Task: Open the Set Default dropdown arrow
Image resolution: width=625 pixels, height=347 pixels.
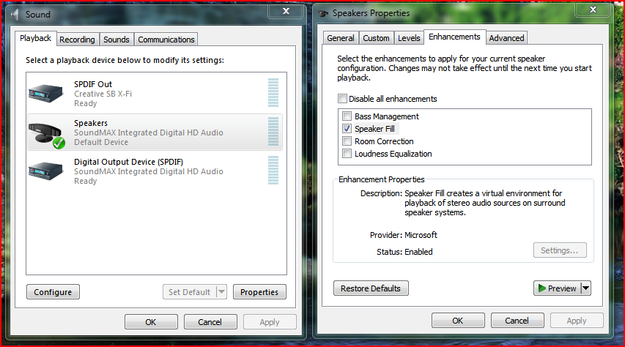Action: [221, 292]
